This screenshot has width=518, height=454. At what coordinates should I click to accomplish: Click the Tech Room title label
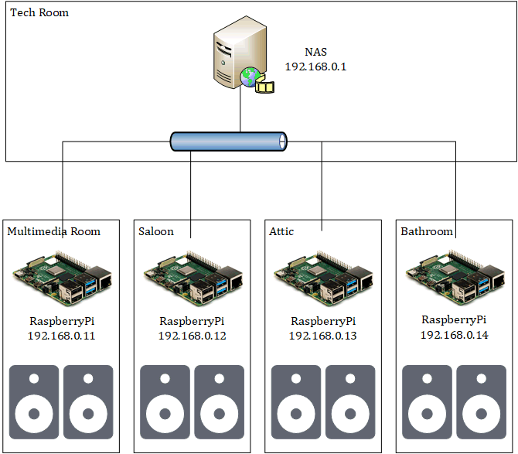click(39, 12)
